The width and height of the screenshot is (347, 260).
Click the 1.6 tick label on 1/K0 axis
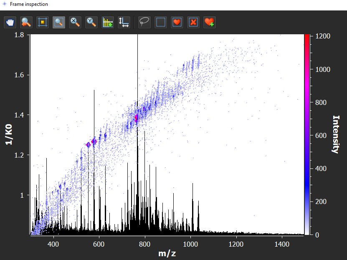(19, 75)
